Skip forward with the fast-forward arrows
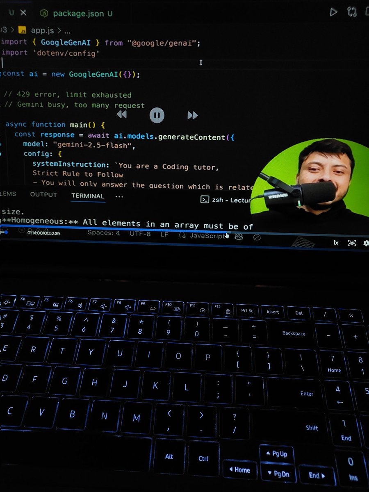Screen dimensions: 369x492 [192, 116]
